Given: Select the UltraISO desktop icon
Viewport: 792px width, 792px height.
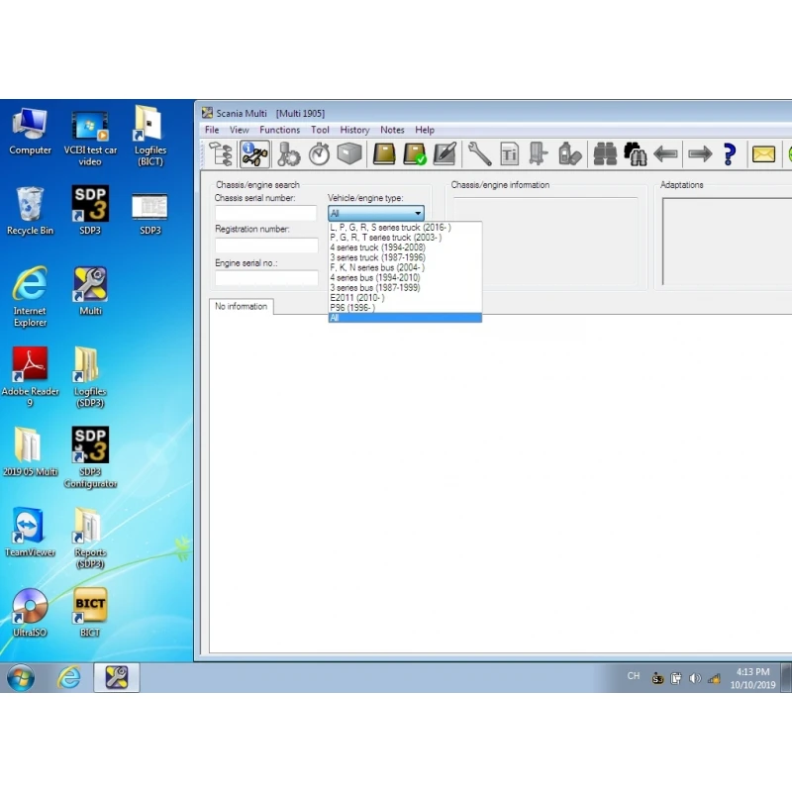Looking at the screenshot, I should coord(30,613).
